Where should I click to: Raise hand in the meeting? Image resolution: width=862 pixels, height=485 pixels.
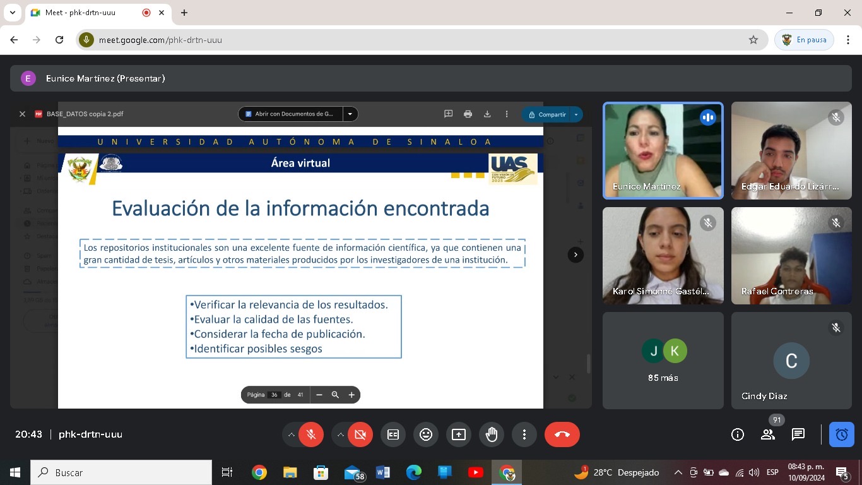point(492,434)
